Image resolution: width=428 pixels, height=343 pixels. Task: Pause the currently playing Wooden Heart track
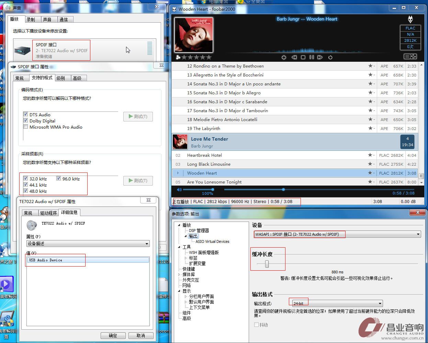click(x=312, y=57)
